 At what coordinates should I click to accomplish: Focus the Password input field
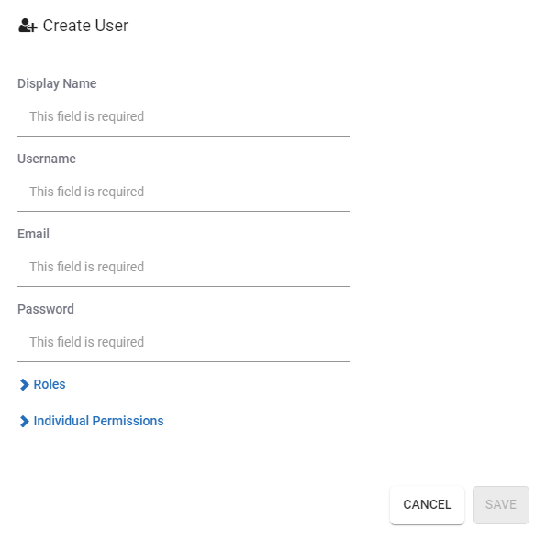pos(184,342)
